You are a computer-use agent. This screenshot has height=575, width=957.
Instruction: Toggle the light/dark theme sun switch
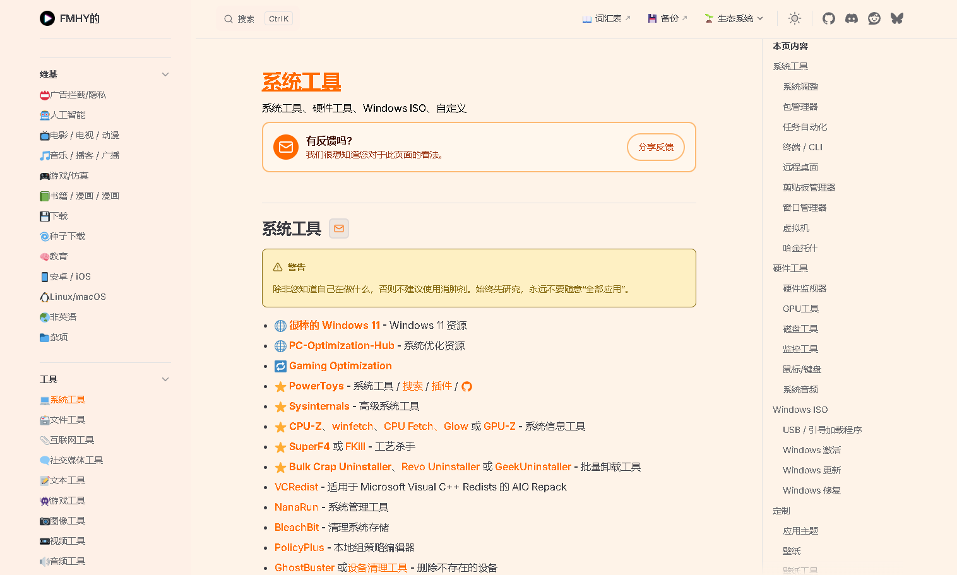click(x=794, y=18)
